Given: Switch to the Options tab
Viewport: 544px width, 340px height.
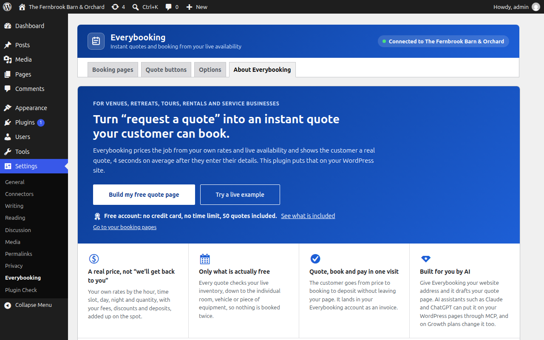Looking at the screenshot, I should 210,70.
